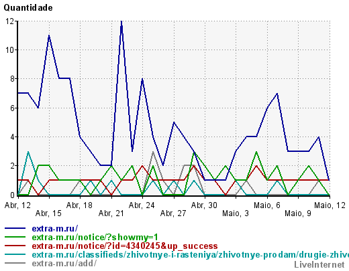Click the blue line's Abr 15 peak at 11

click(49, 36)
